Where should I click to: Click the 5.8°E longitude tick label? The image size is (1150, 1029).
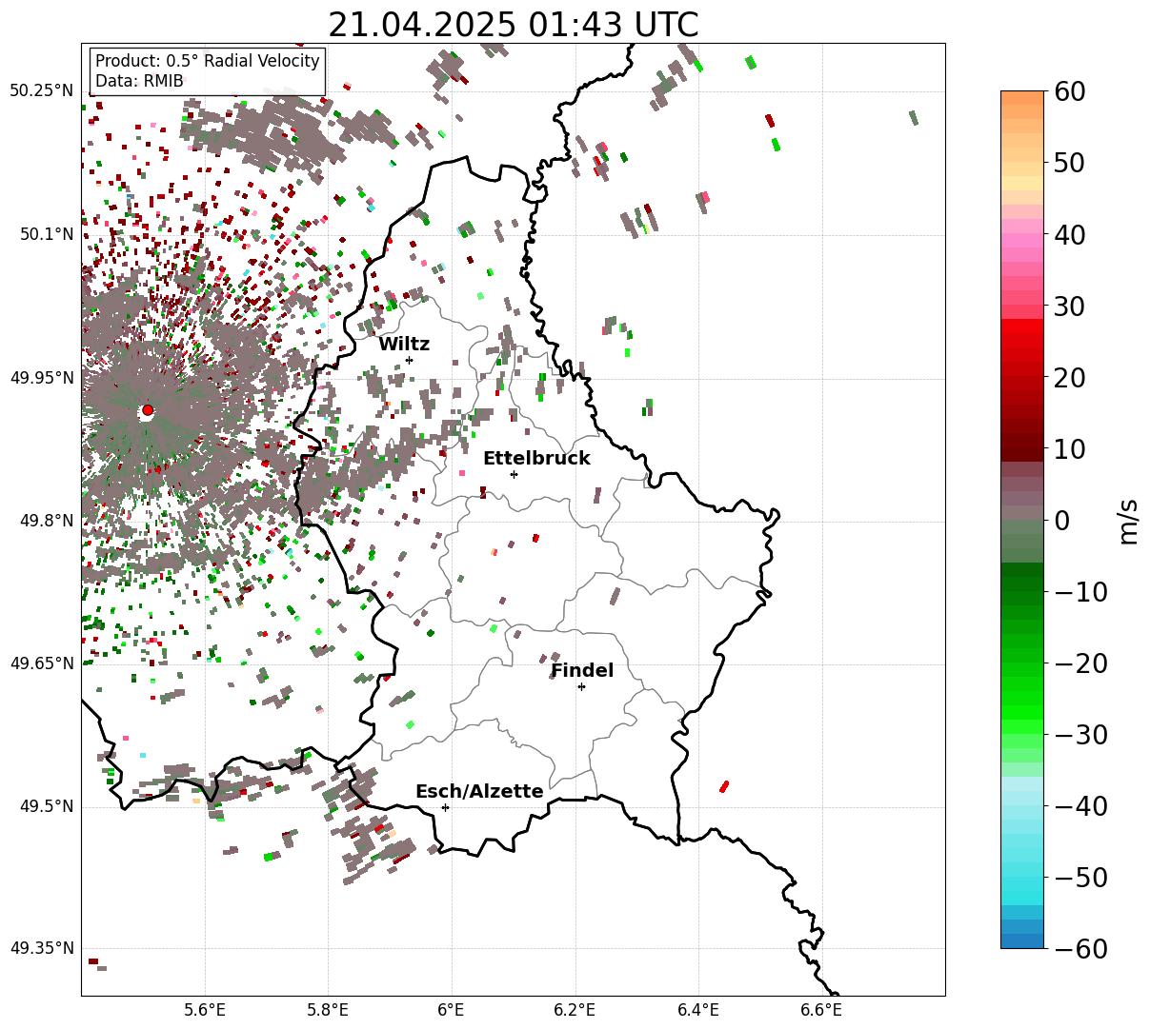(328, 1009)
